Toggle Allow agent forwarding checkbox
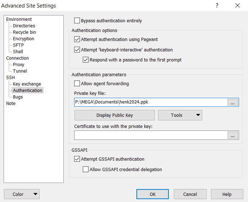The image size is (248, 202). coord(77,84)
